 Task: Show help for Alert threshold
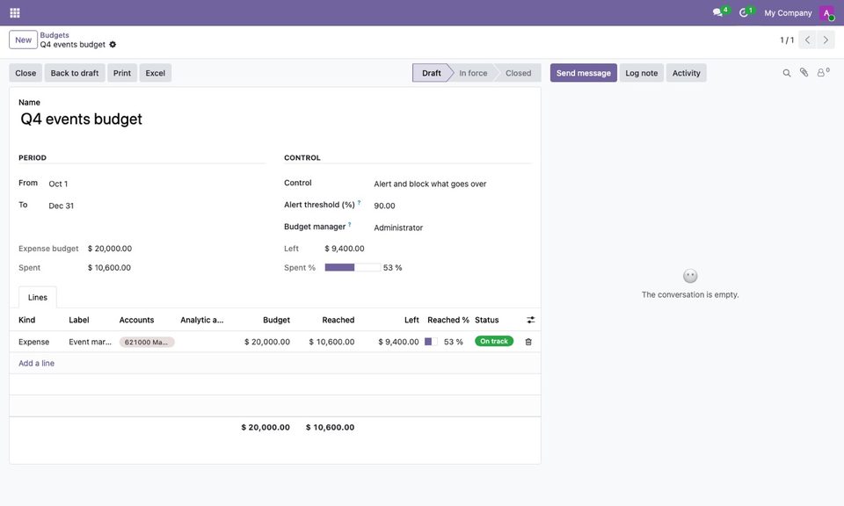(x=359, y=203)
